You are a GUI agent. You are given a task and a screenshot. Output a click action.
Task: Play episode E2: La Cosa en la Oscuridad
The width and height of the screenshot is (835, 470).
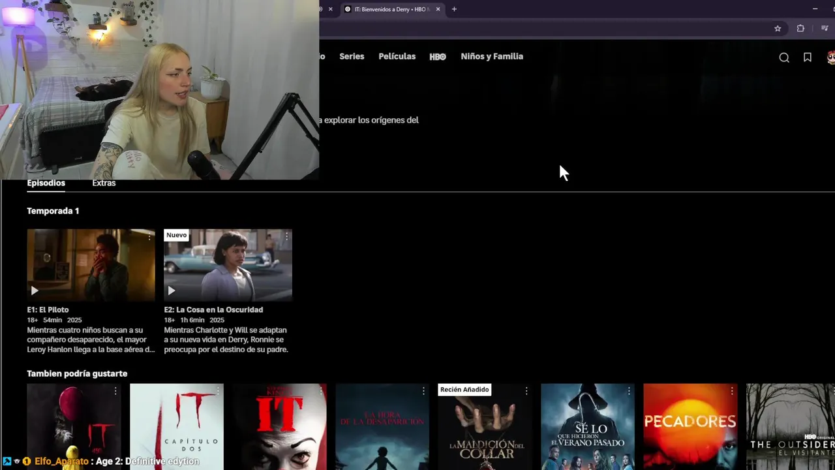(172, 290)
